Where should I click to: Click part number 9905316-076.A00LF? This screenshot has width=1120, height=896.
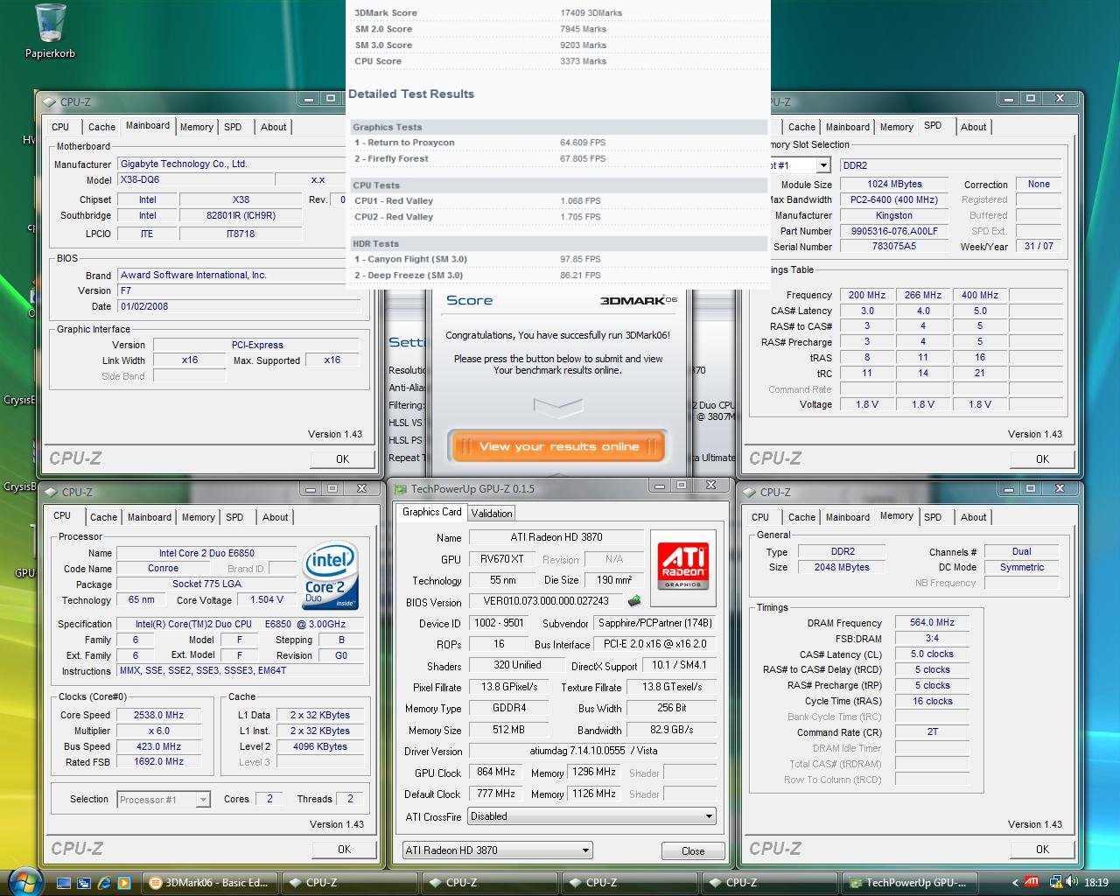click(894, 231)
